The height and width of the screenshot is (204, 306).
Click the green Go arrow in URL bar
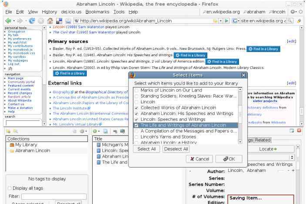227,21
